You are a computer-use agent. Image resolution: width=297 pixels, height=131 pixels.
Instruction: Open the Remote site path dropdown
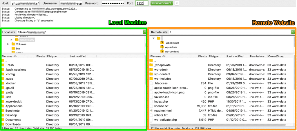(x=293, y=32)
